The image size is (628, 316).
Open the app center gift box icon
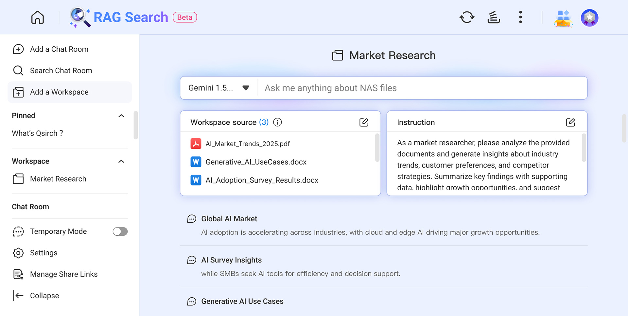(563, 18)
